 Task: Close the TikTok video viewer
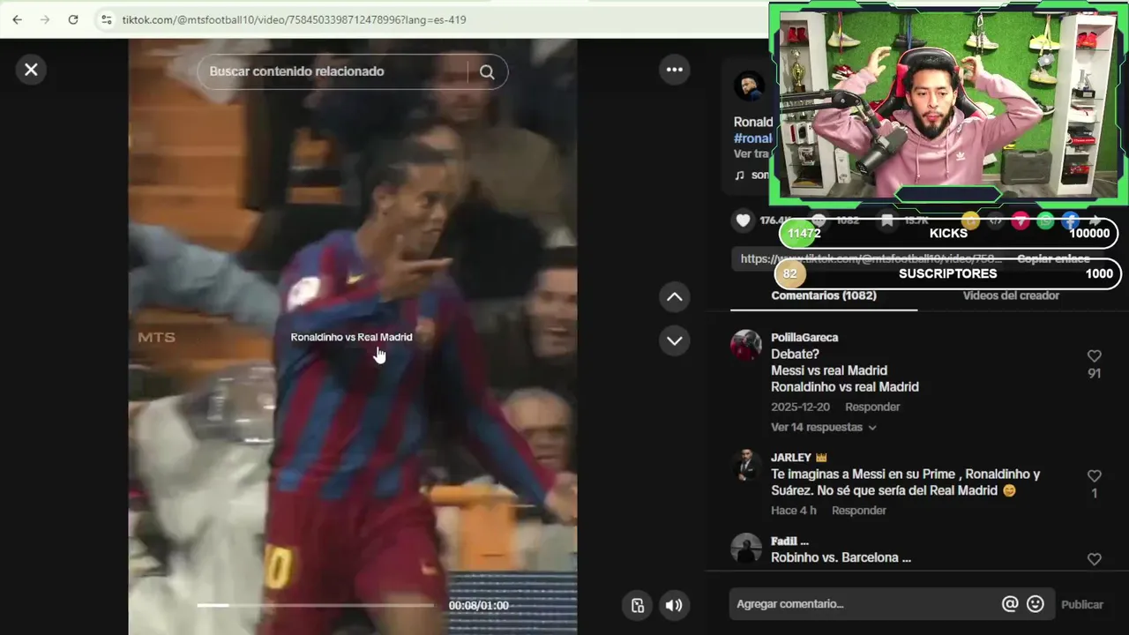point(31,69)
